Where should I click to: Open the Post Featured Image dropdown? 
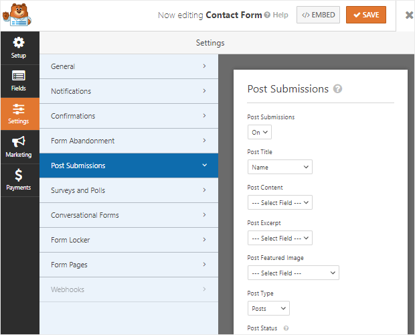click(293, 273)
